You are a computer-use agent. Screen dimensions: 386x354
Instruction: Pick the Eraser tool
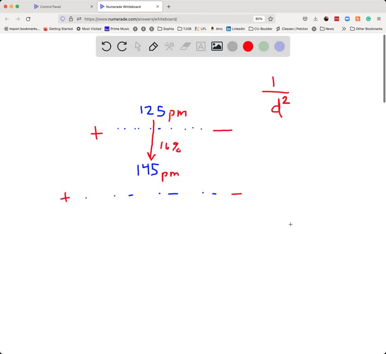click(x=185, y=46)
